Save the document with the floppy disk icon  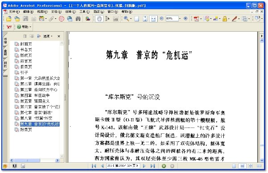point(25,18)
